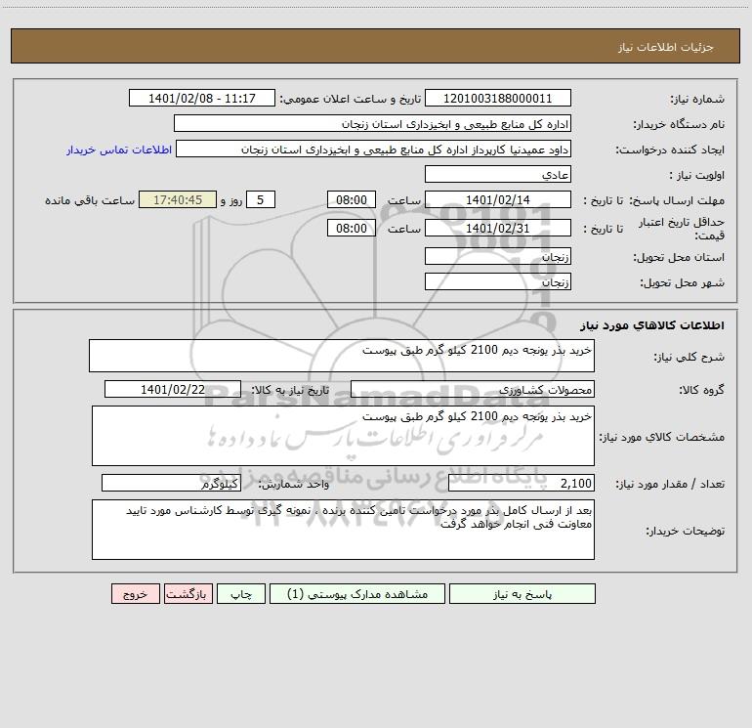
Task: Click the گروه کالا label
Action: coord(701,390)
